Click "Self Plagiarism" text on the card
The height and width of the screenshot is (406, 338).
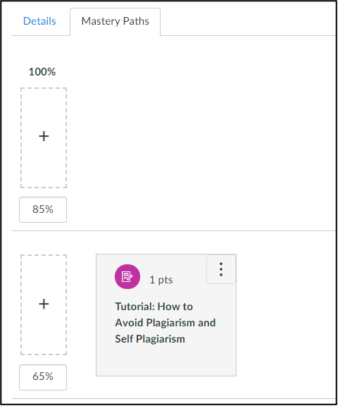(150, 339)
